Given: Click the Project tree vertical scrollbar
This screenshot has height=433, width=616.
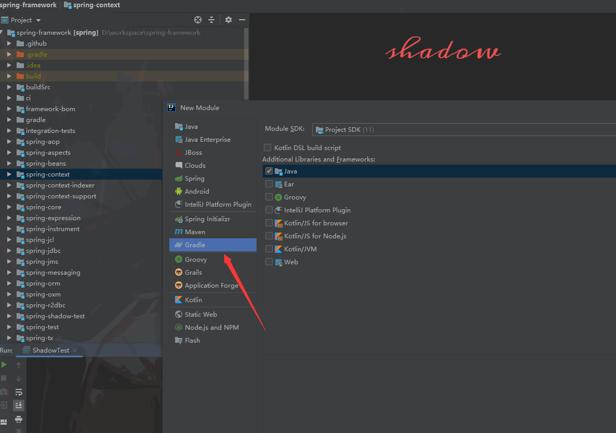Looking at the screenshot, I should 246,63.
